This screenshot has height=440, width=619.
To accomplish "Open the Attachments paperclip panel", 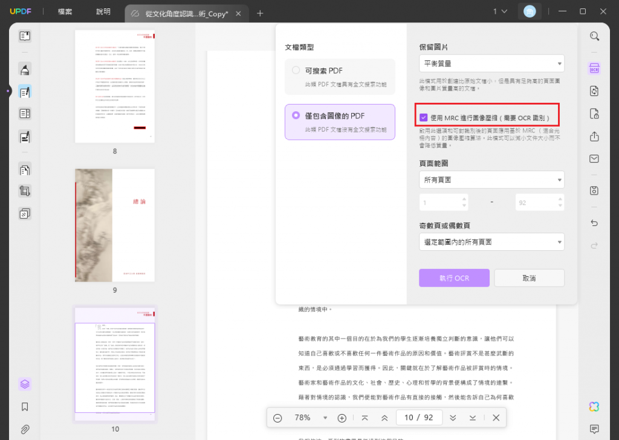I will click(x=25, y=429).
